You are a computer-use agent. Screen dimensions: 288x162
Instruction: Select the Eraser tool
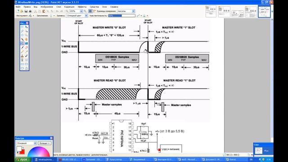27,48
